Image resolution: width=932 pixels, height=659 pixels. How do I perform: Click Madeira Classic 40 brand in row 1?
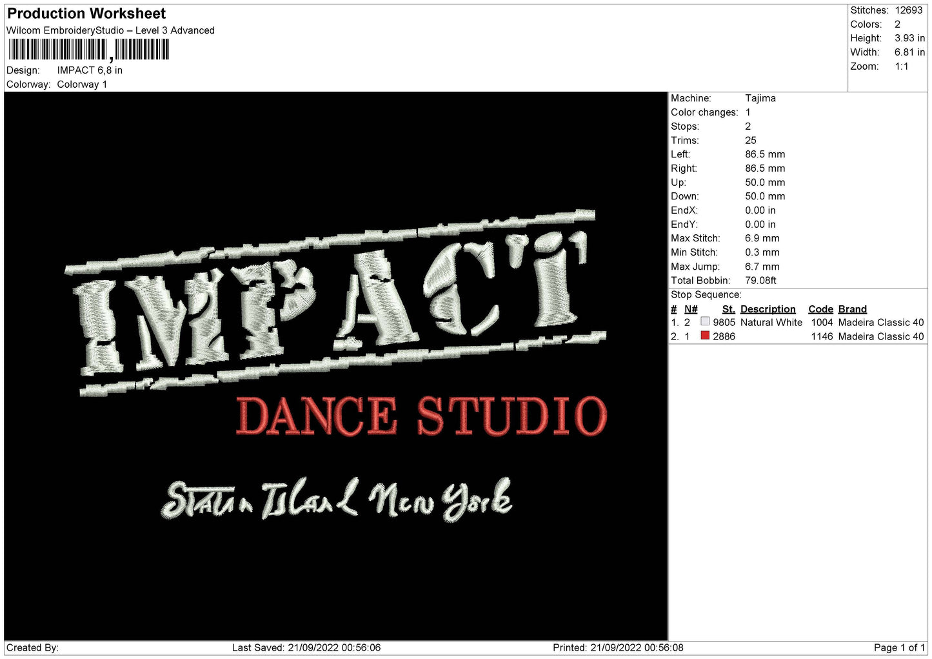click(881, 323)
